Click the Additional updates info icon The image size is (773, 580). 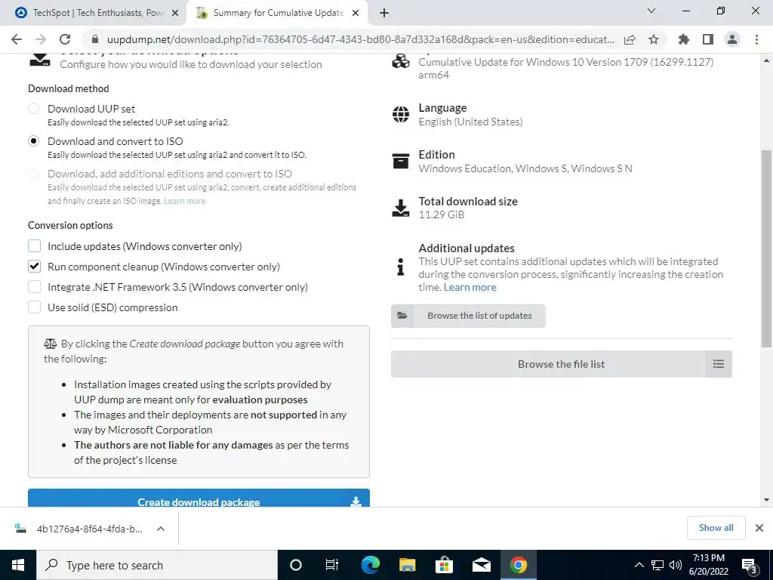coord(400,267)
